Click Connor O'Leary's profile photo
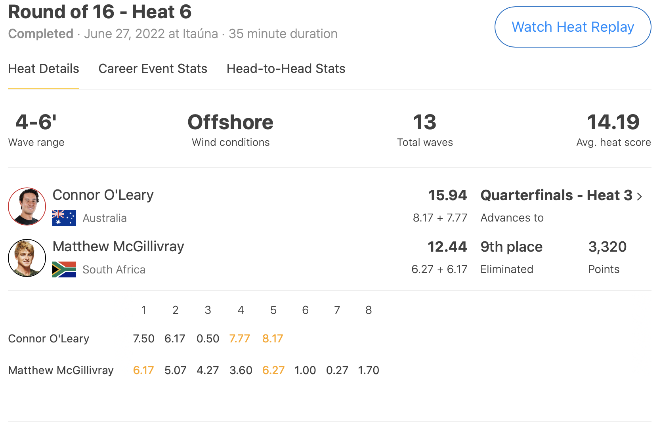The width and height of the screenshot is (661, 428). 27,206
